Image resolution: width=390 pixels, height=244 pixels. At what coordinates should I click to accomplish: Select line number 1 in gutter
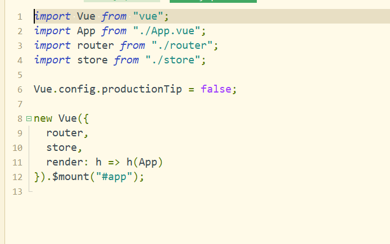click(20, 17)
